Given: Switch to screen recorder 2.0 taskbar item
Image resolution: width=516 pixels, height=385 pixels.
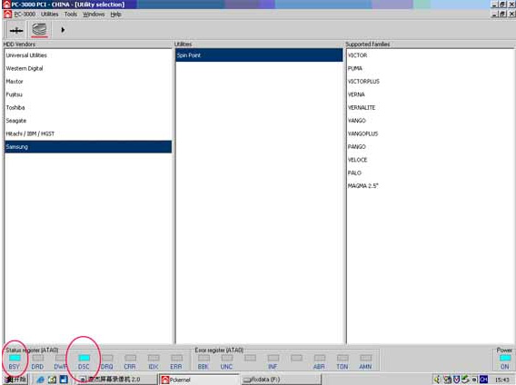Looking at the screenshot, I should pos(117,380).
